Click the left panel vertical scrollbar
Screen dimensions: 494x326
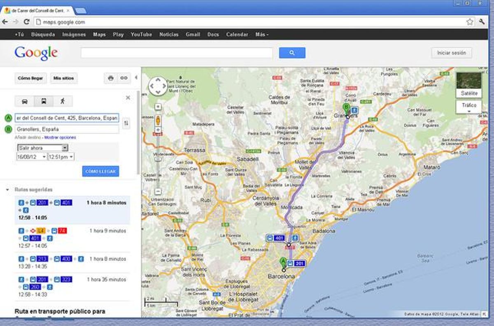[139, 134]
